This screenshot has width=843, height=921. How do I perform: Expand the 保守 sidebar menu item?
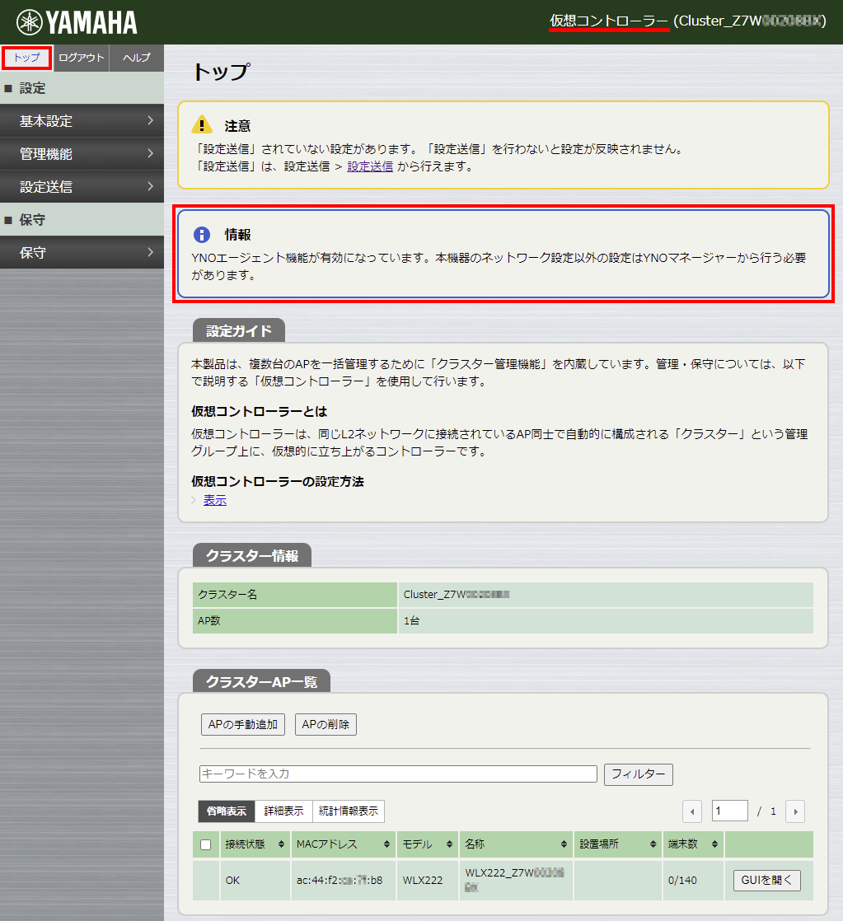click(82, 253)
